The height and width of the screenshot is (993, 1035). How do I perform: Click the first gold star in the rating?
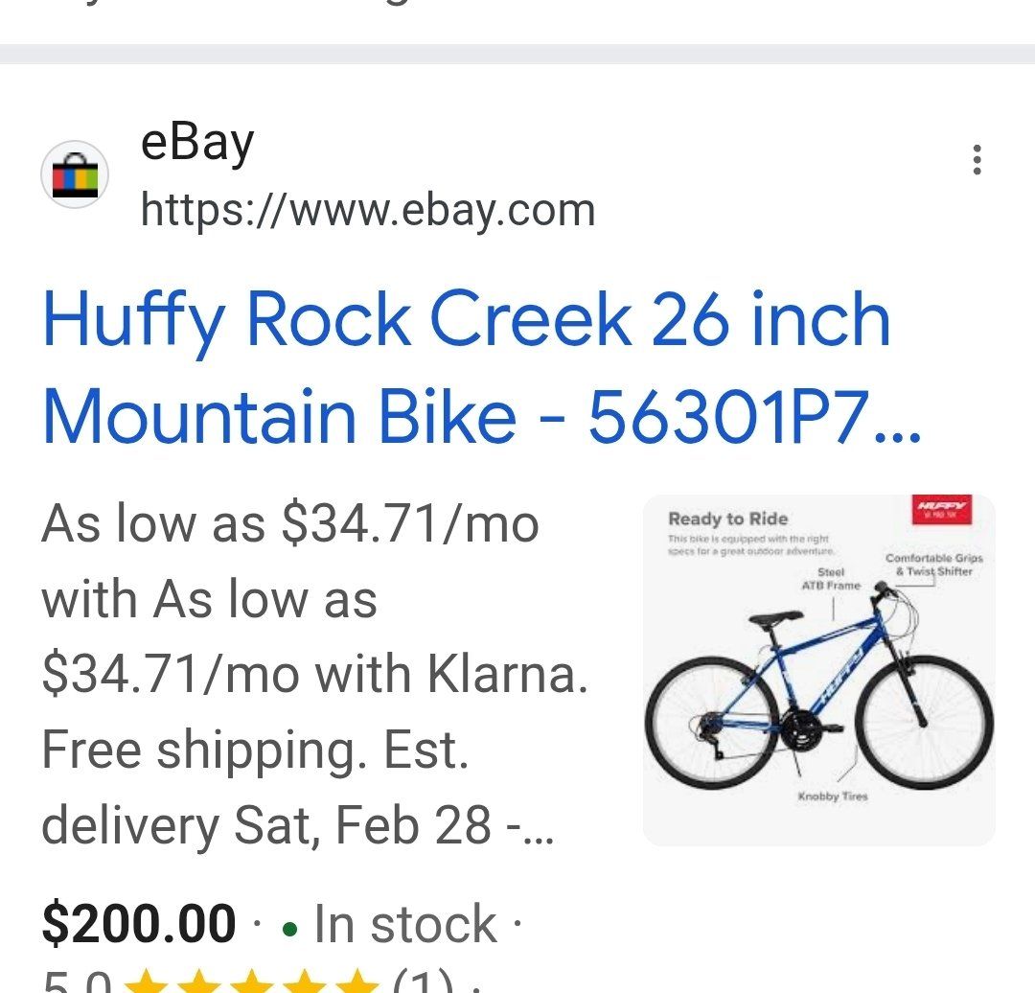(144, 980)
